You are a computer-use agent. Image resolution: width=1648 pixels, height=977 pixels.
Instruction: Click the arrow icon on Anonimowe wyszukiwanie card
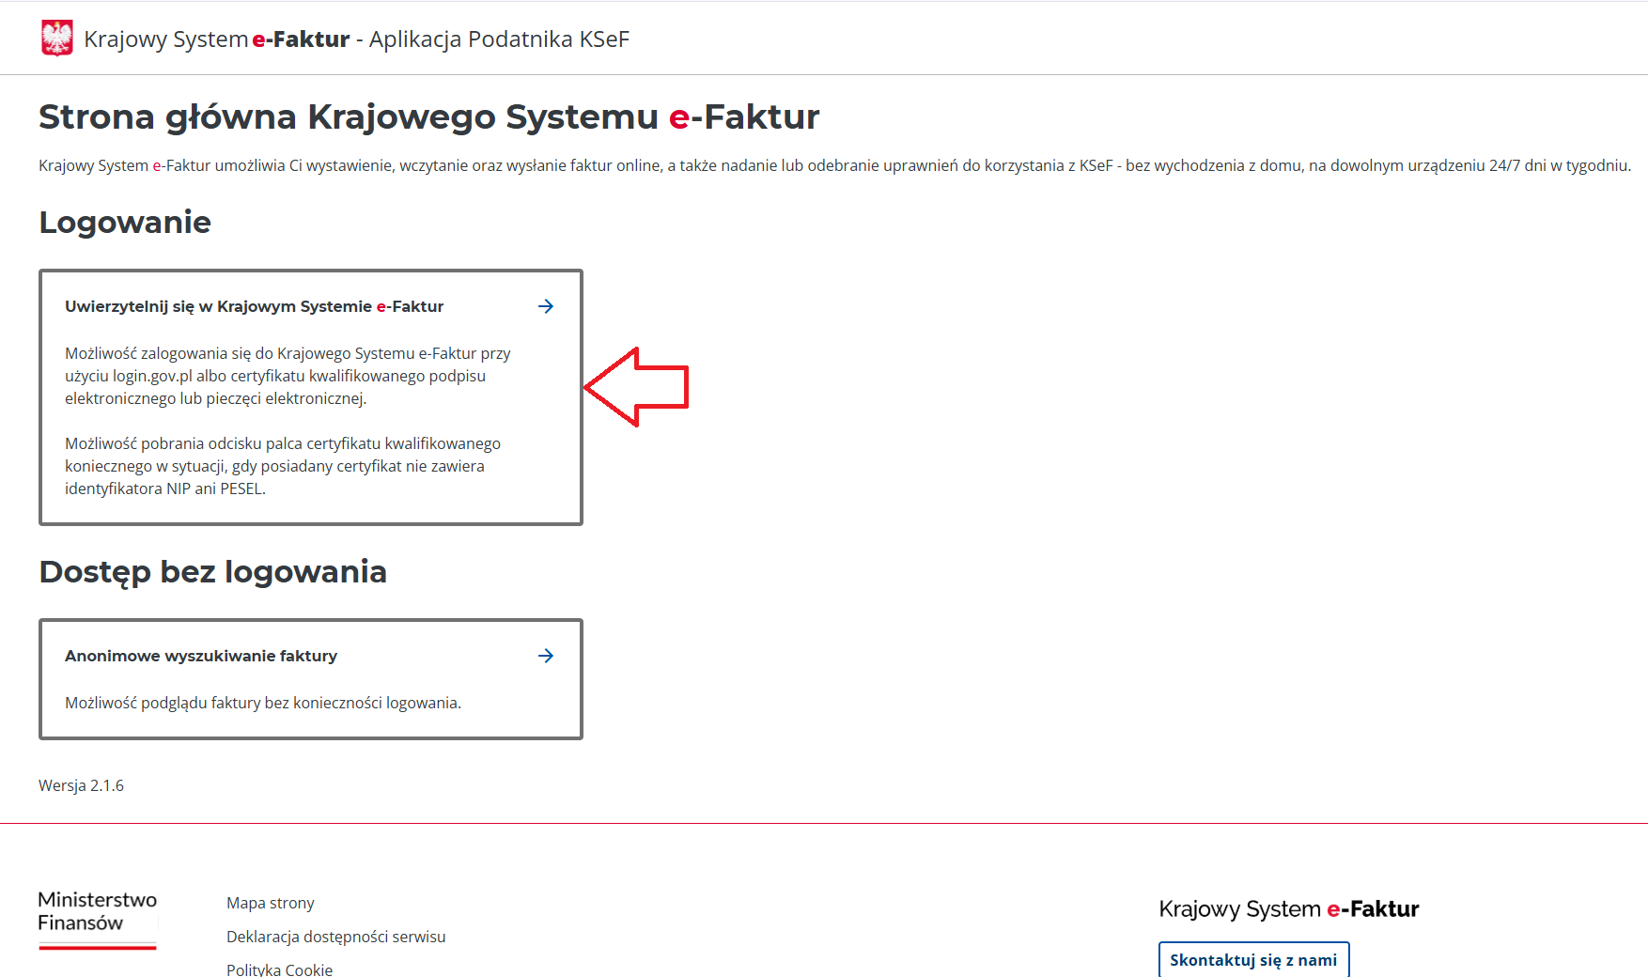point(546,656)
